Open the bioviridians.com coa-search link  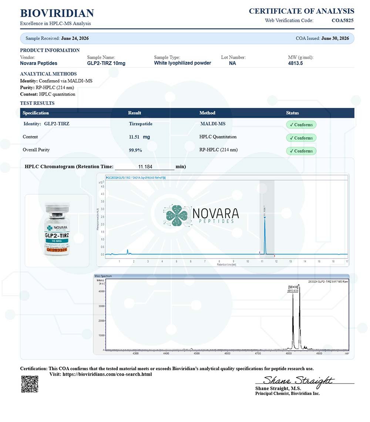107,374
